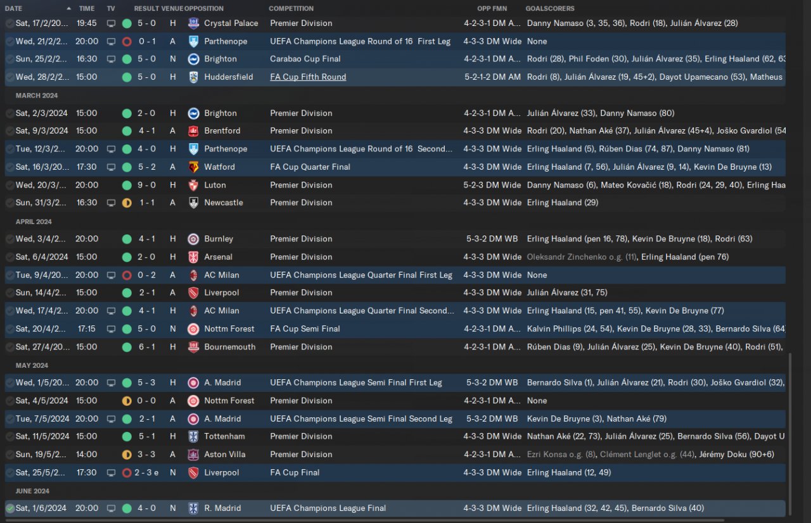This screenshot has height=523, width=811.
Task: Click the TV icon on Newcastle row
Action: 112,203
